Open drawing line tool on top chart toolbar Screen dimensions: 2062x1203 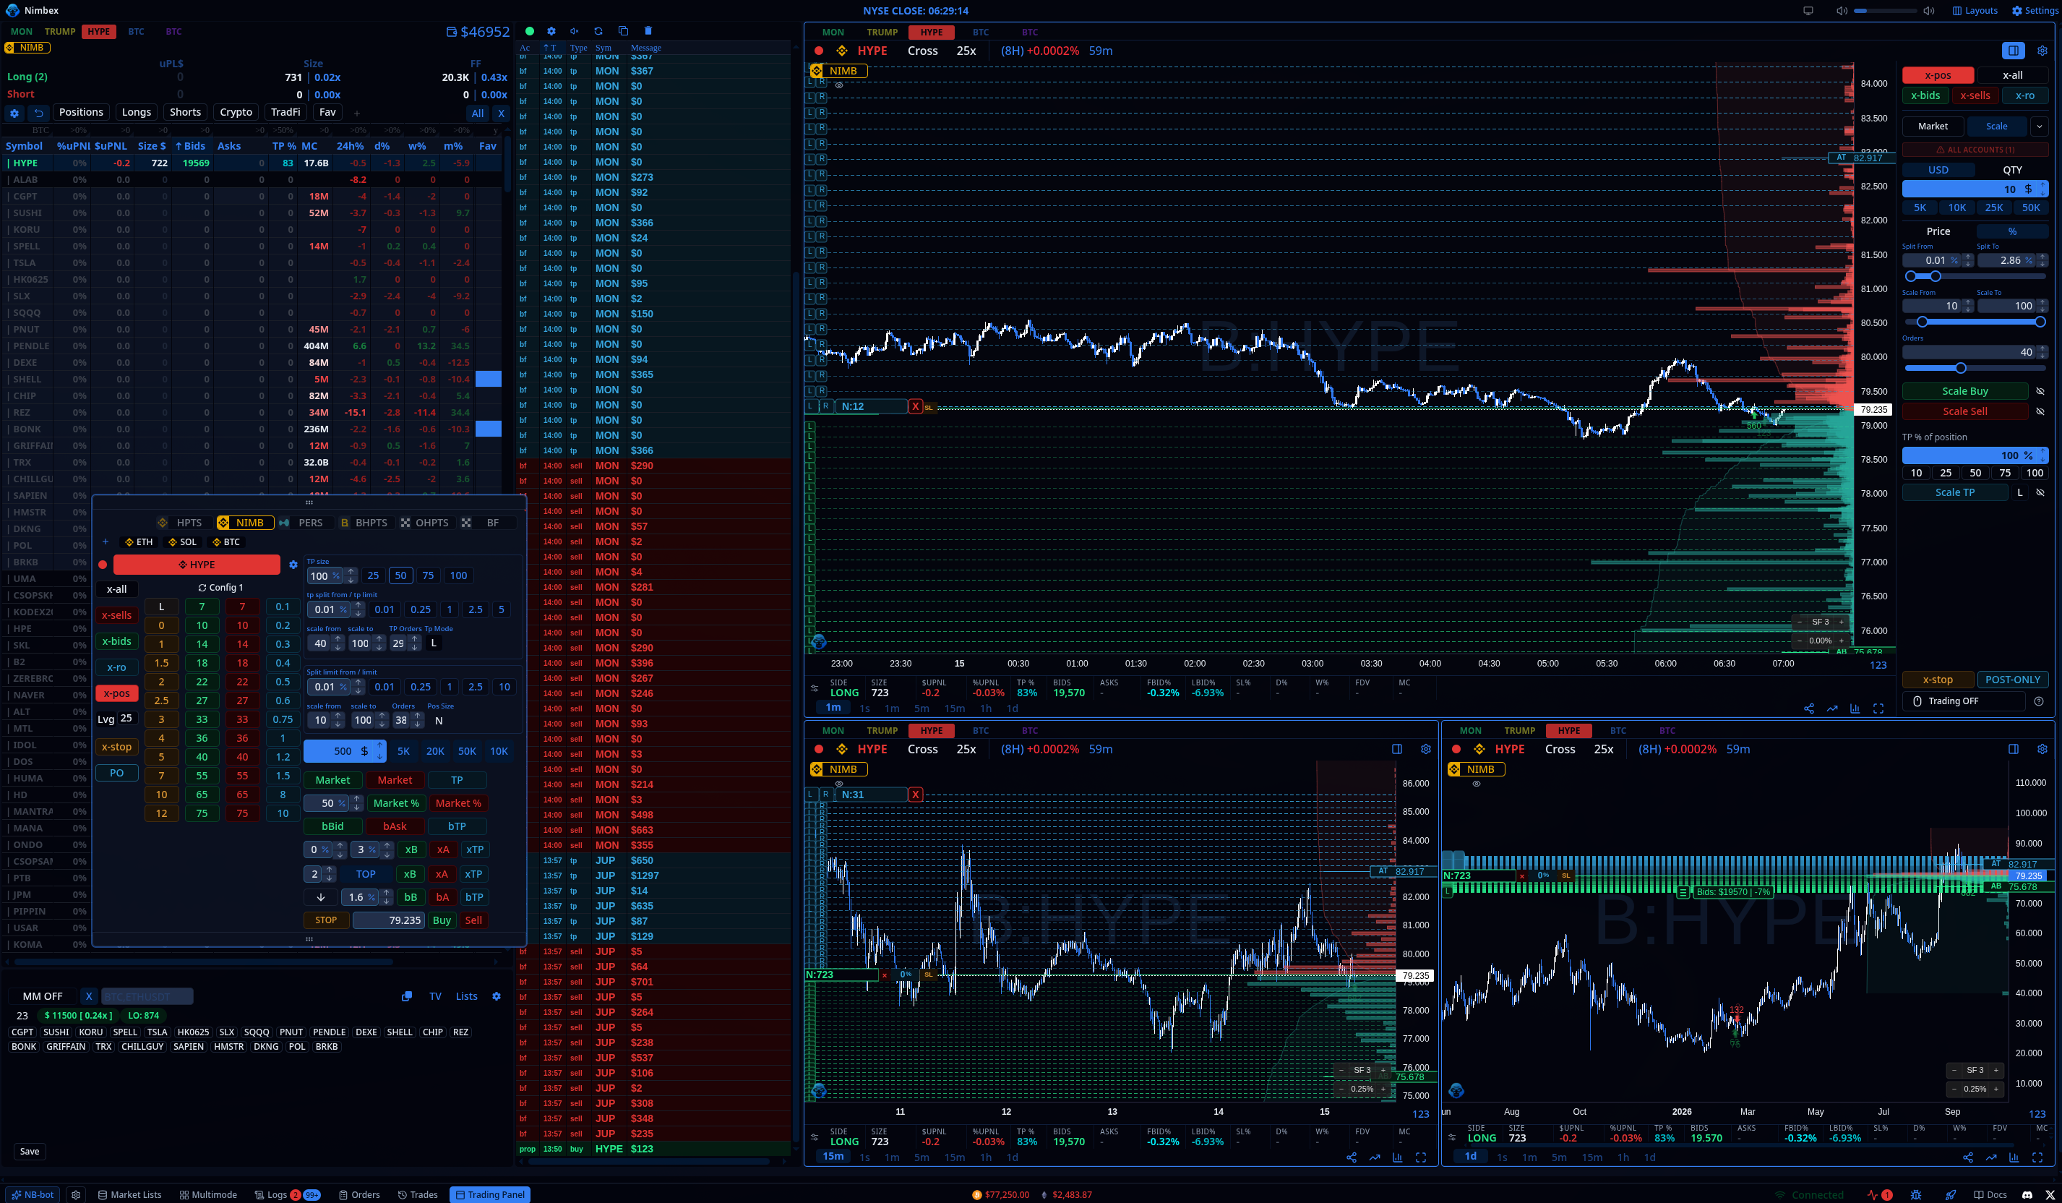tap(1832, 708)
